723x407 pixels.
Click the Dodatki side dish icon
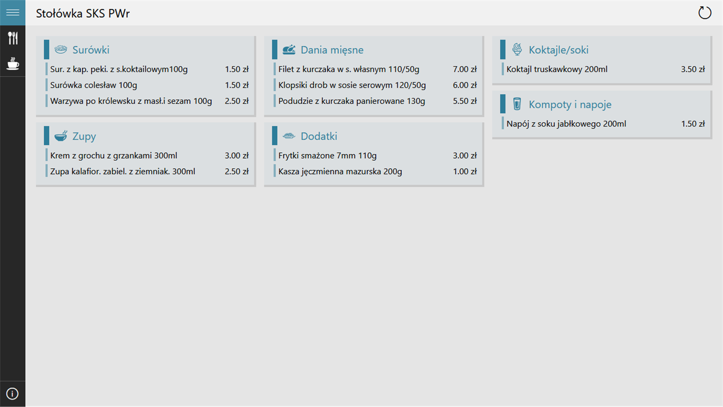click(289, 136)
